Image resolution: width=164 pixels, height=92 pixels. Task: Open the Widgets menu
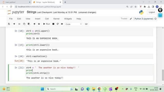click(x=68, y=19)
